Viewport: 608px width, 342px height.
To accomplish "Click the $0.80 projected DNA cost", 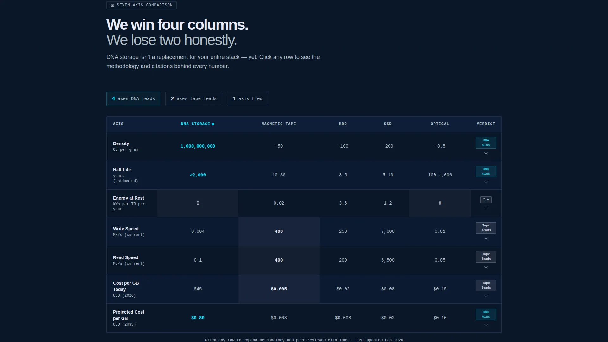I will tap(198, 318).
